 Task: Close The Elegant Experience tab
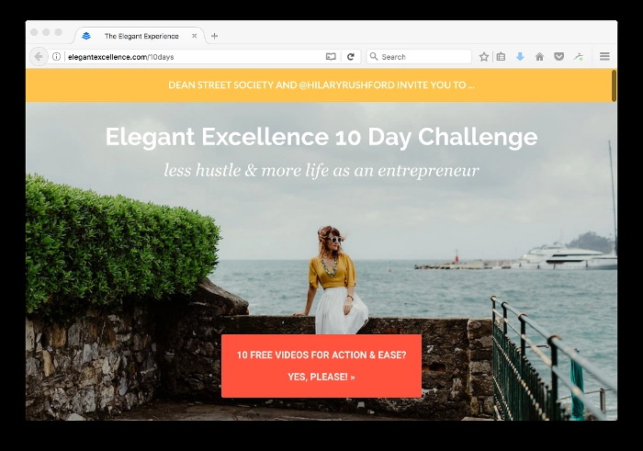click(x=195, y=36)
